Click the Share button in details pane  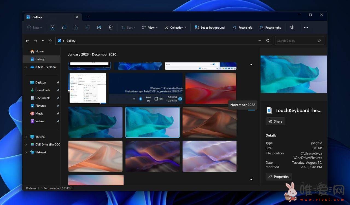coord(275,121)
